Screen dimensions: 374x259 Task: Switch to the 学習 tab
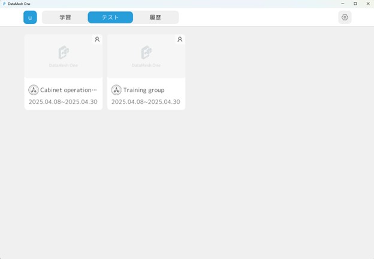tap(65, 17)
